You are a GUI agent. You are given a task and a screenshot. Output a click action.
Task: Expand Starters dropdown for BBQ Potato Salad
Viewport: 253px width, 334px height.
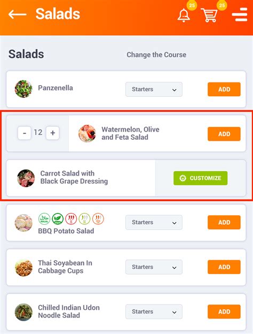coord(154,222)
